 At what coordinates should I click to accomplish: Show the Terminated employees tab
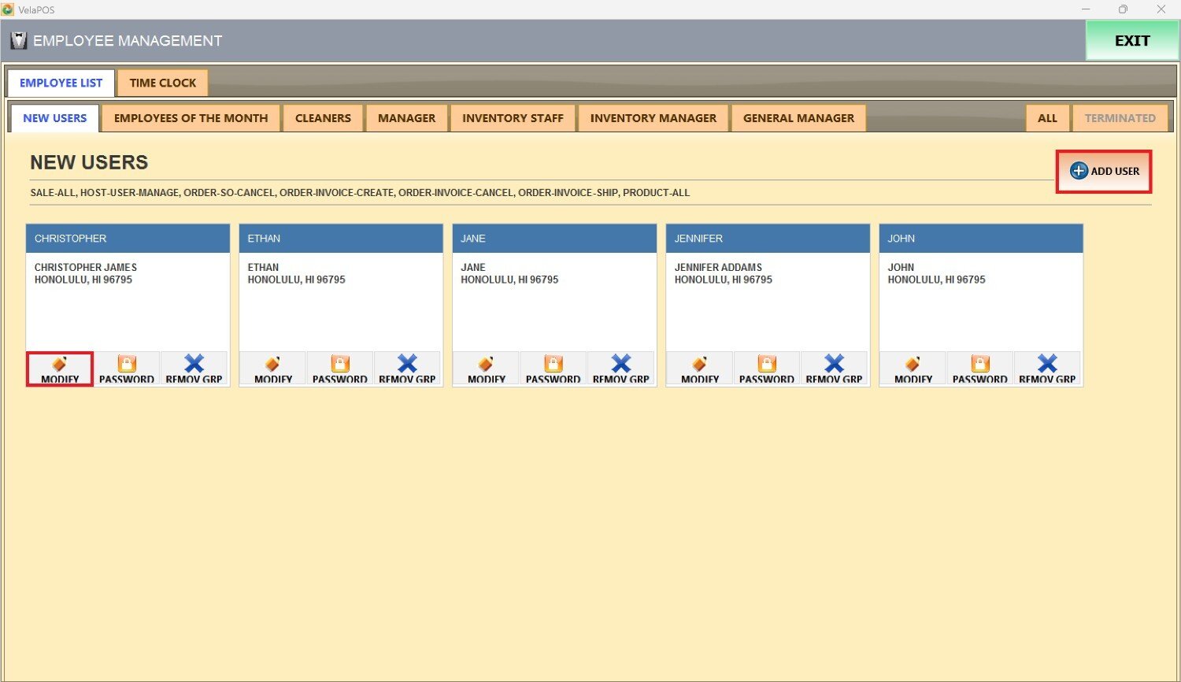point(1120,118)
